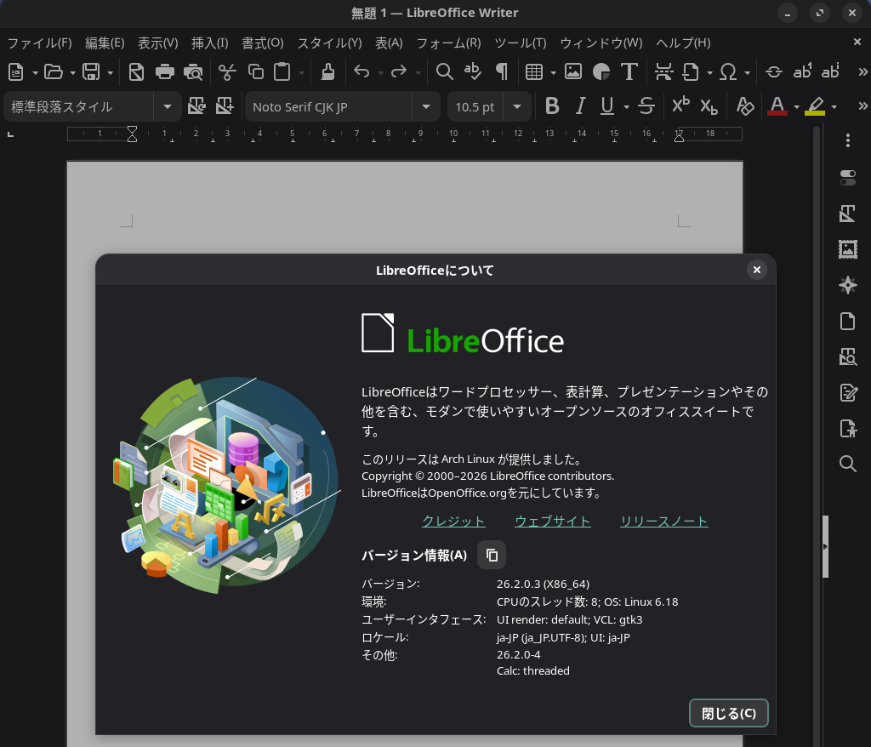Open the ツール(T) menu

click(x=520, y=43)
